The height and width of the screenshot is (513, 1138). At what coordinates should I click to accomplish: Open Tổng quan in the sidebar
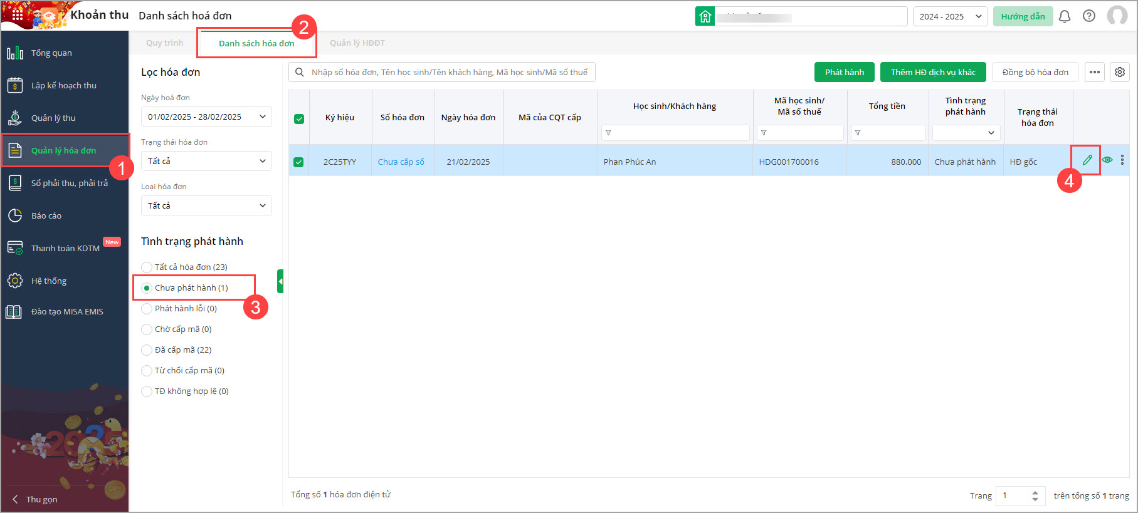click(x=65, y=53)
